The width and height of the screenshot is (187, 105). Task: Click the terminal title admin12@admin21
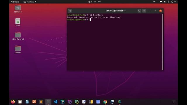[115, 11]
